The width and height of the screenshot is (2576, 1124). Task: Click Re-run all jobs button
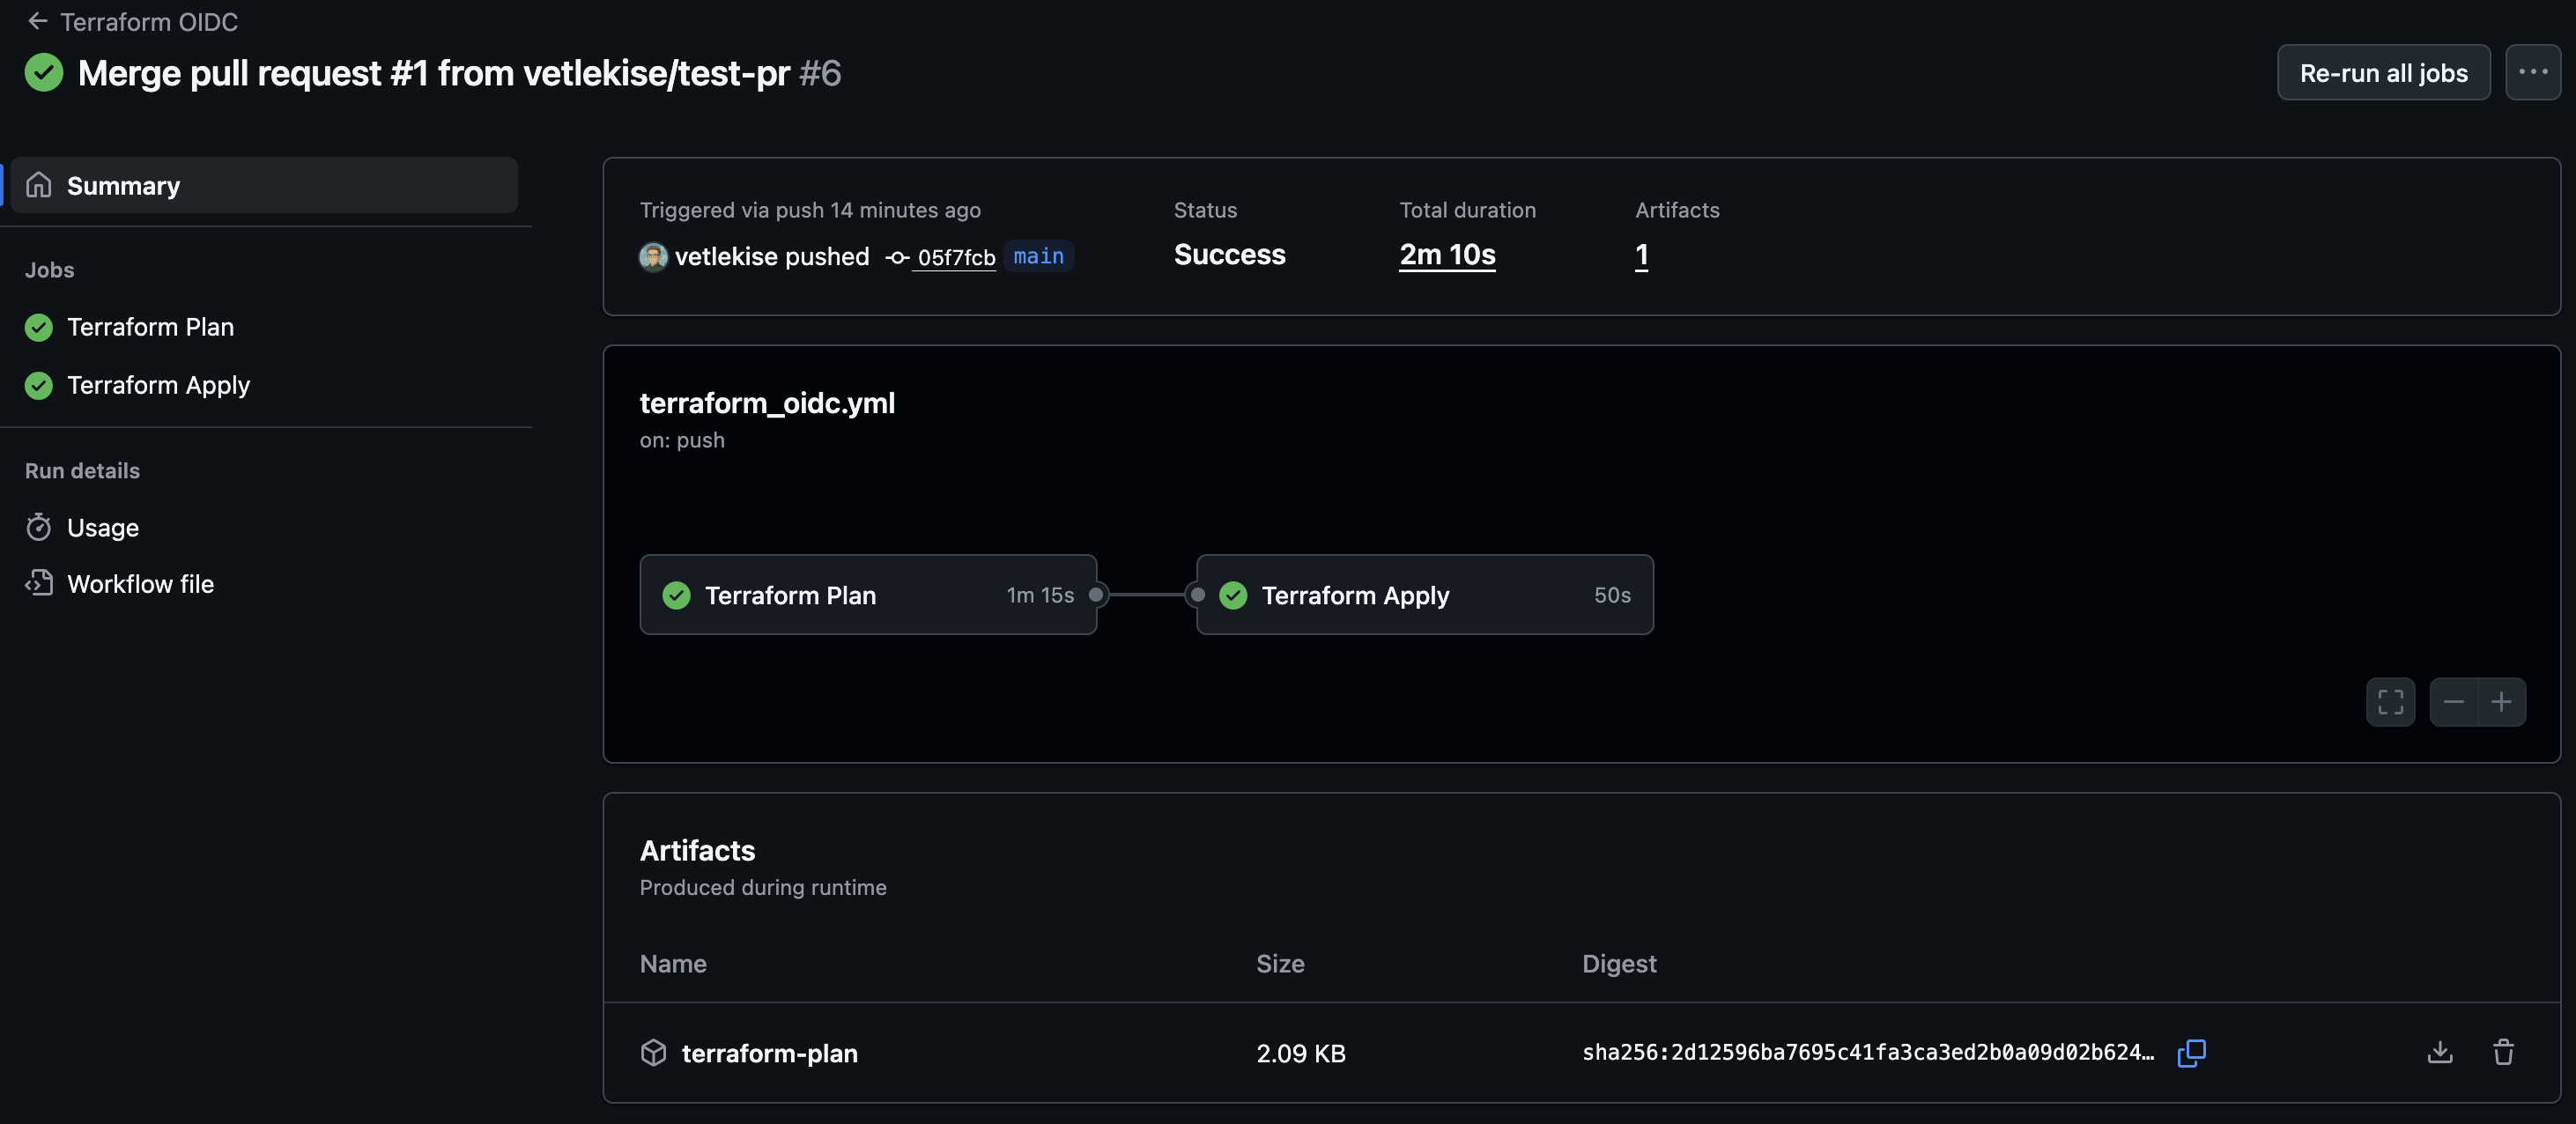(x=2383, y=72)
